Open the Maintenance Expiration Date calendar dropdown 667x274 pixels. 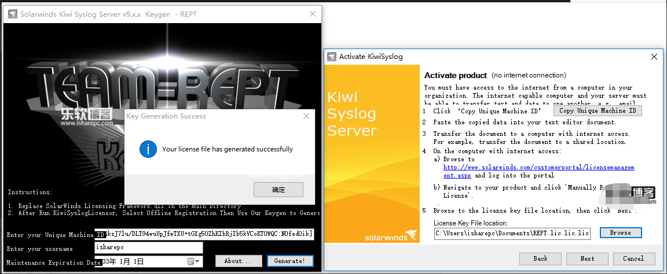[x=195, y=261]
